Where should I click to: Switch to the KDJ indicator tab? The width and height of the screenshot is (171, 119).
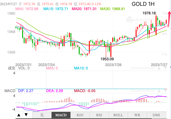coord(80,115)
